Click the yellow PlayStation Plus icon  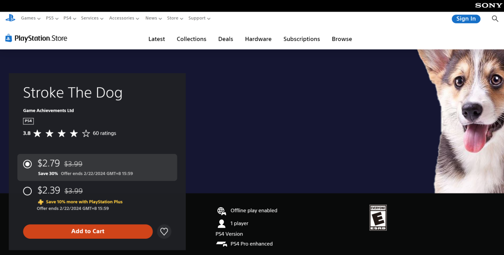pos(41,202)
